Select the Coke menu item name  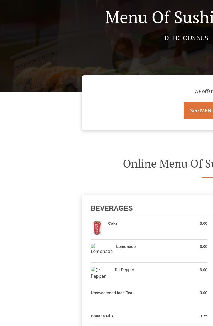[x=113, y=223]
